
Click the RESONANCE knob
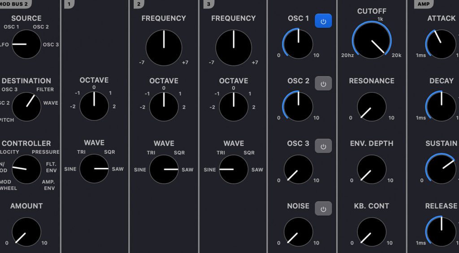click(372, 107)
